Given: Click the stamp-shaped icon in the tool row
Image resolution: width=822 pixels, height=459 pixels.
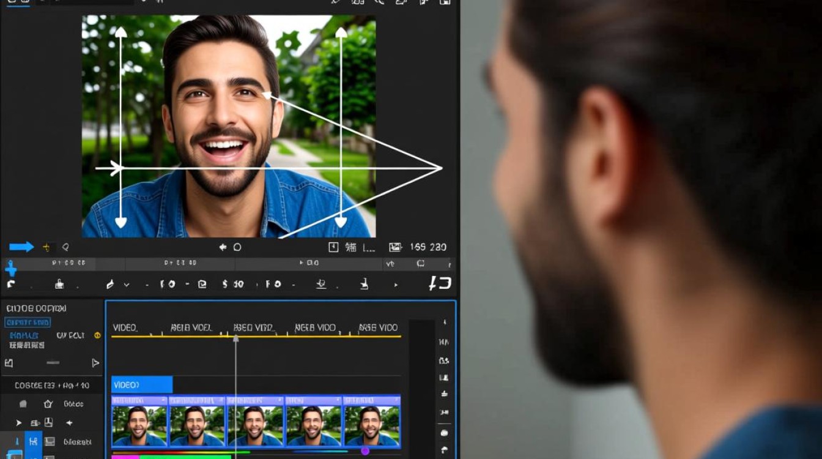Looking at the screenshot, I should coord(59,284).
